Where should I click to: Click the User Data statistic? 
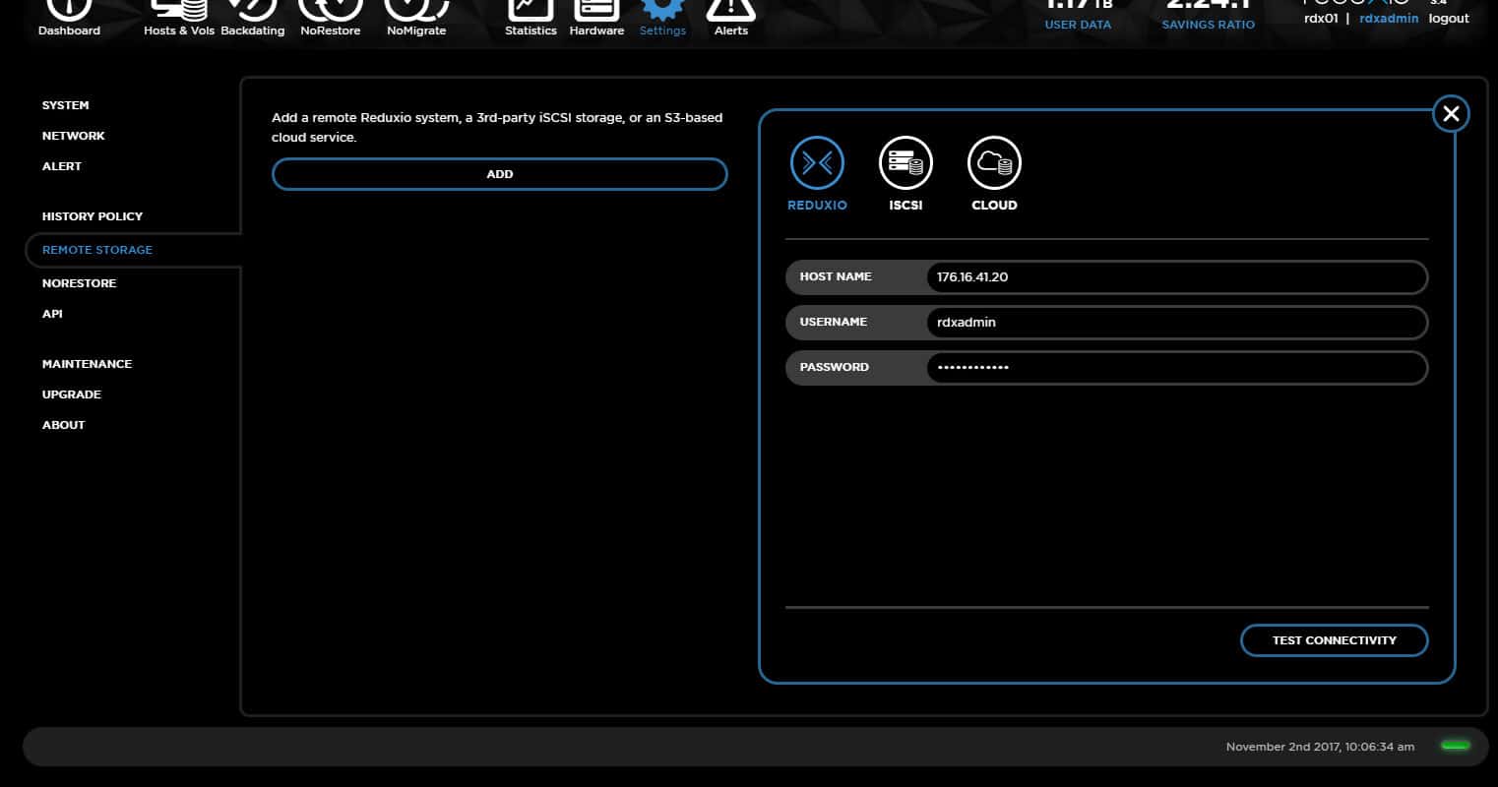coord(1078,14)
